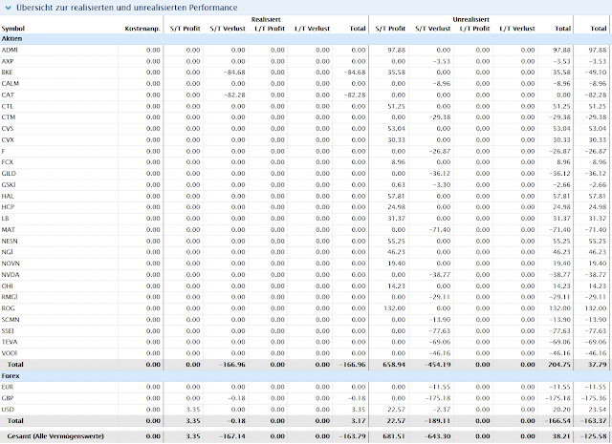Click Gesamt realized S/T Verlust -167.14
Screen dimensions: 612x444
coord(231,435)
